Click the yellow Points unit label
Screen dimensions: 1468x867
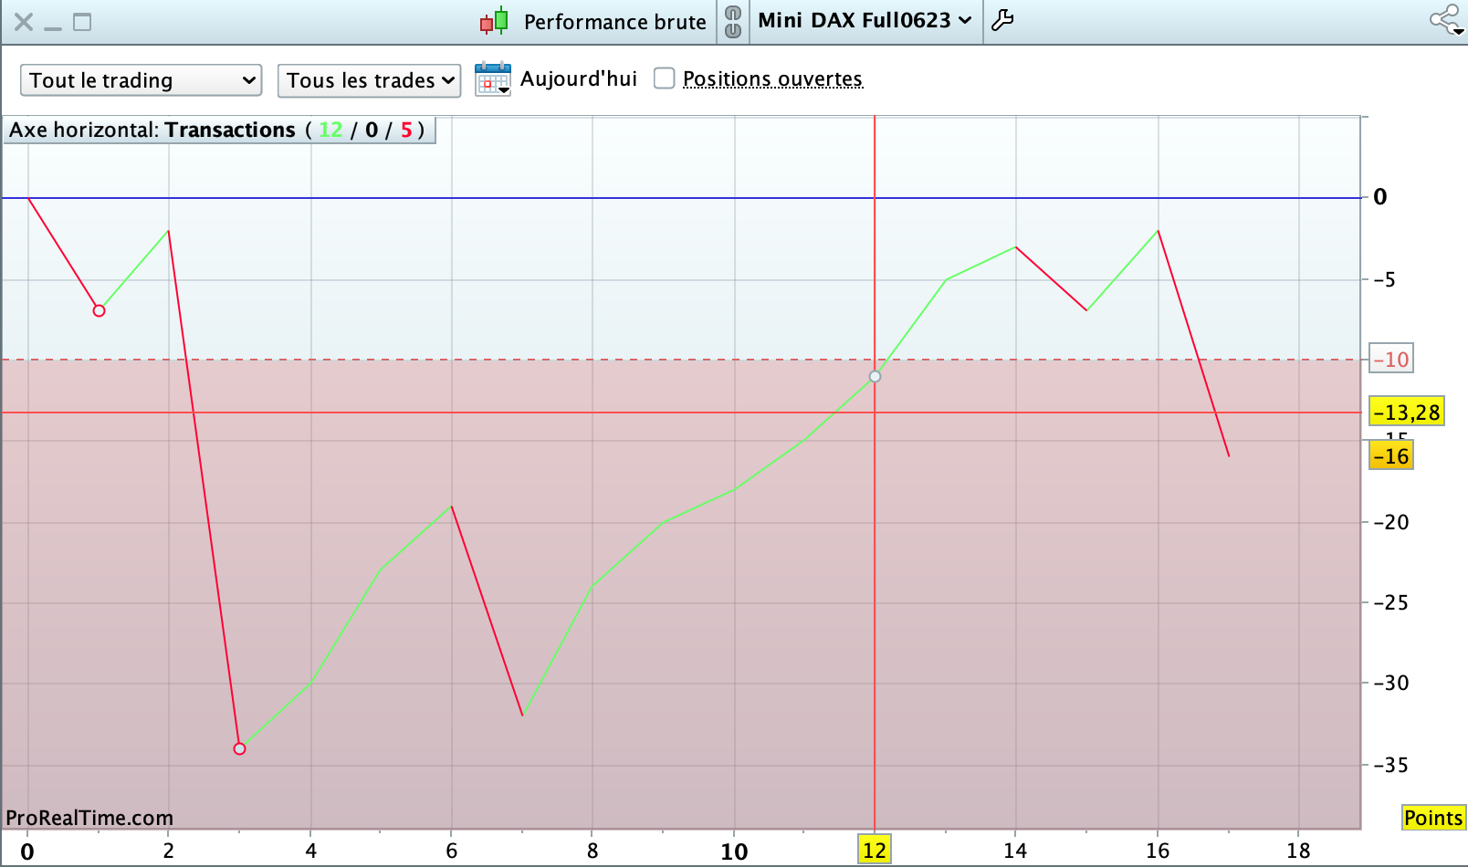pyautogui.click(x=1433, y=818)
